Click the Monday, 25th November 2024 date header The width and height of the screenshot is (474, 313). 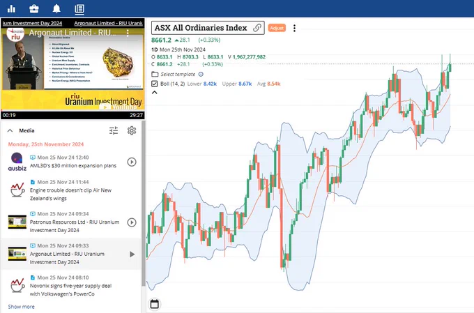(x=46, y=144)
